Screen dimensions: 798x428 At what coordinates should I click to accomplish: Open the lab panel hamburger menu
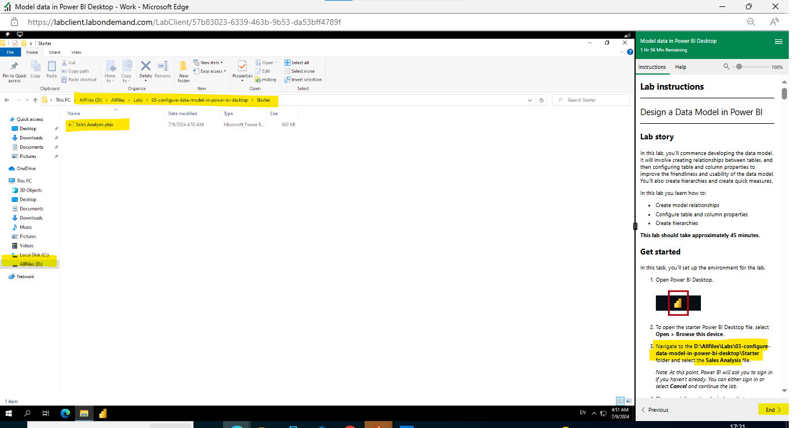(x=778, y=42)
